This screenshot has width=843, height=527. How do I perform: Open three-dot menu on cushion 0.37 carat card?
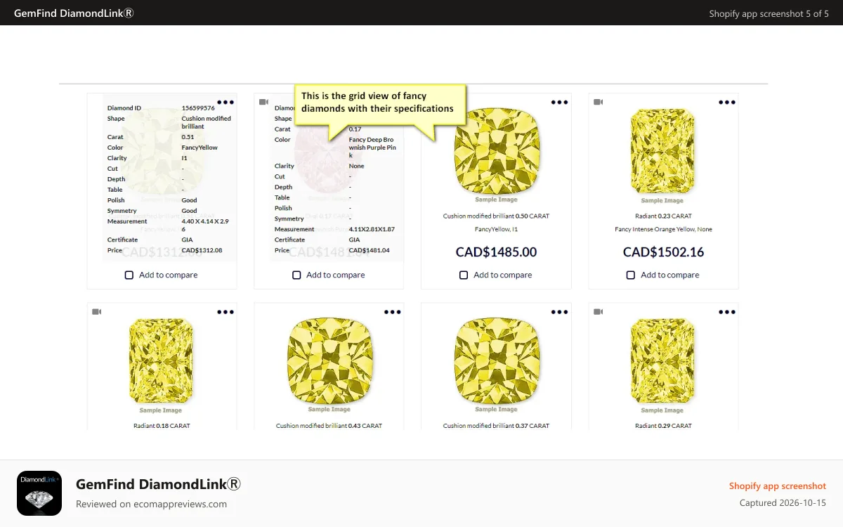(x=559, y=312)
